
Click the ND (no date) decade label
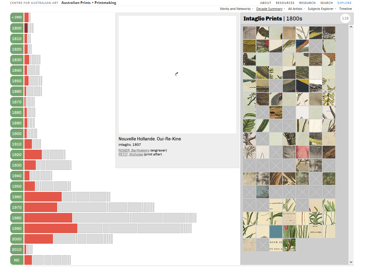pos(17,260)
